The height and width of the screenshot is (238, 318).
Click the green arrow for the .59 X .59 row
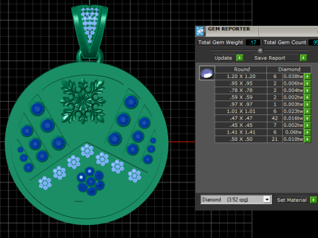tap(307, 97)
